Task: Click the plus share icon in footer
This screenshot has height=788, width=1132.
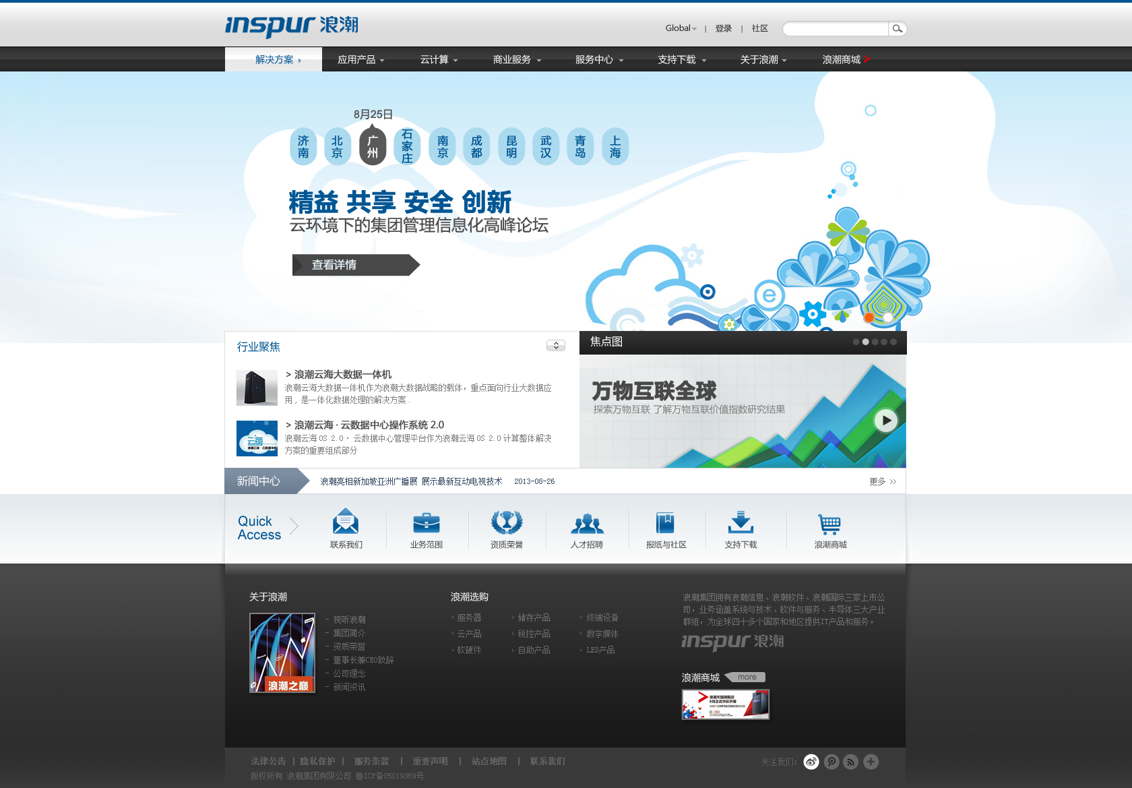Action: [871, 762]
